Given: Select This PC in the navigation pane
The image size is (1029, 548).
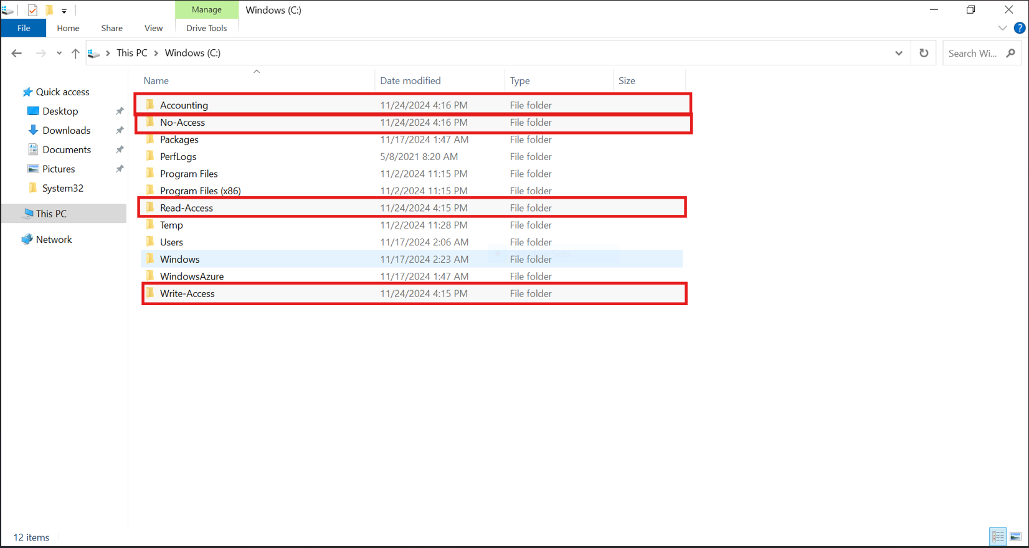Looking at the screenshot, I should [51, 214].
